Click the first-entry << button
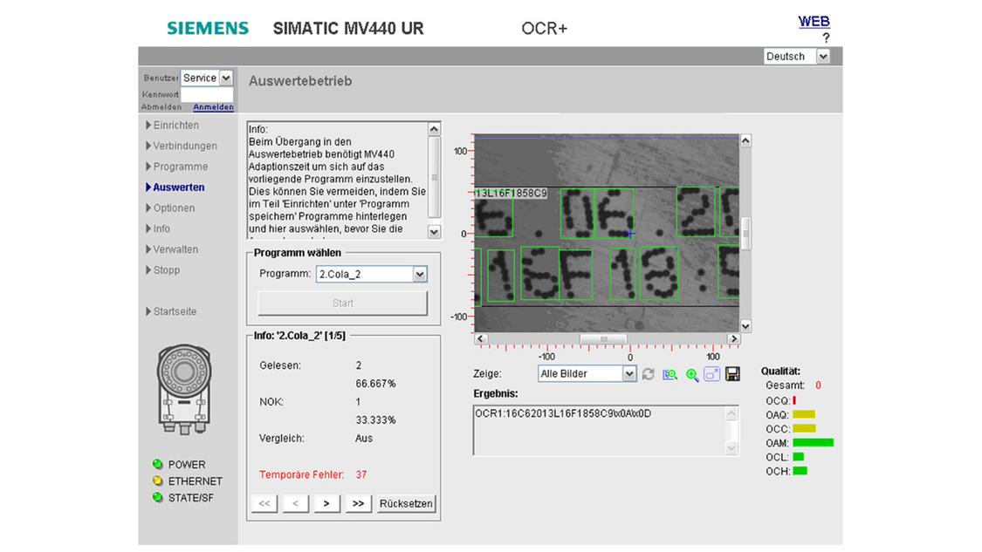Viewport: 982px width, 552px height. click(264, 503)
